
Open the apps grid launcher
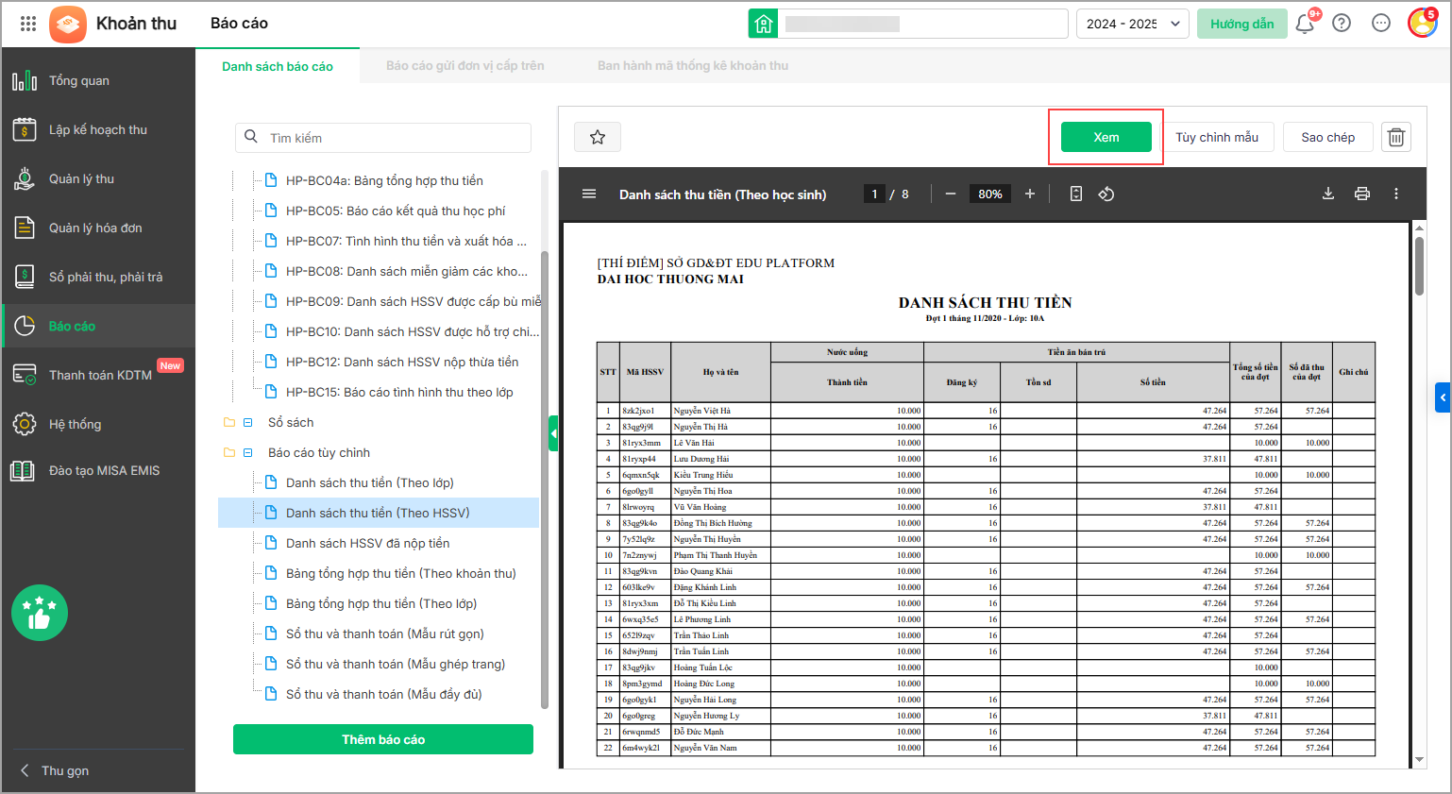point(28,24)
